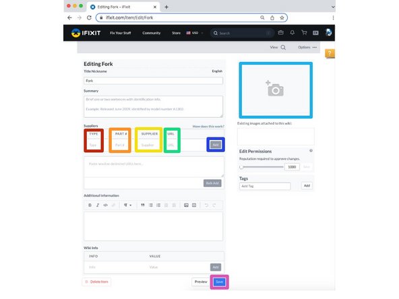Click the Wiki Value field

[177, 267]
